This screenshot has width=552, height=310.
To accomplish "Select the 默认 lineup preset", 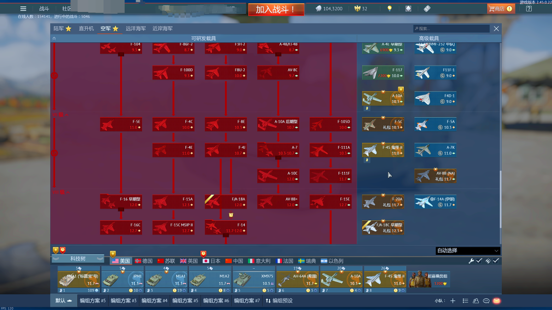I will tap(64, 301).
